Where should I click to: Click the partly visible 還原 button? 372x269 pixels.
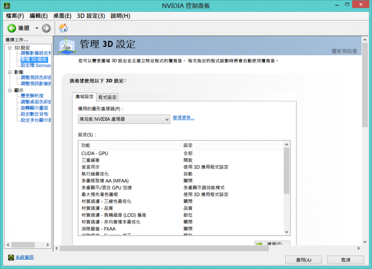coord(272,243)
